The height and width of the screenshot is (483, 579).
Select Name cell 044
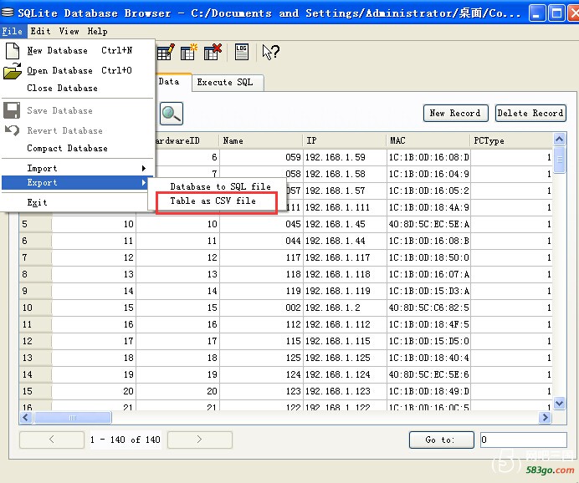click(x=261, y=241)
